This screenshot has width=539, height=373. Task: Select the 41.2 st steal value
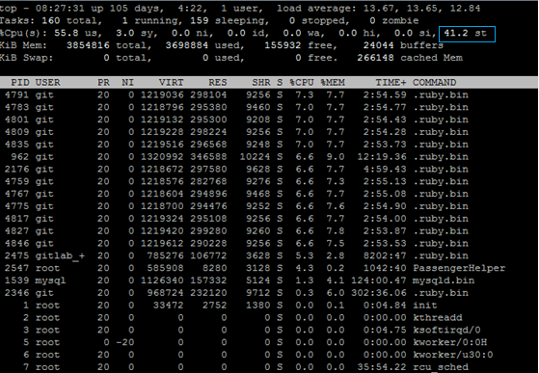click(x=466, y=34)
